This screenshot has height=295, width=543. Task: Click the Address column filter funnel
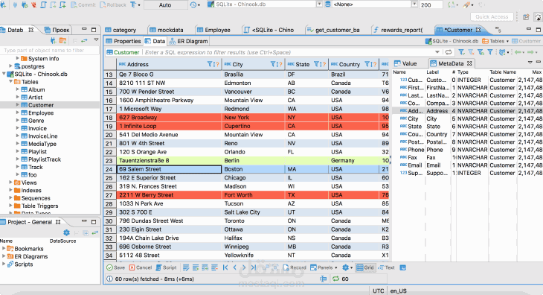coord(210,64)
